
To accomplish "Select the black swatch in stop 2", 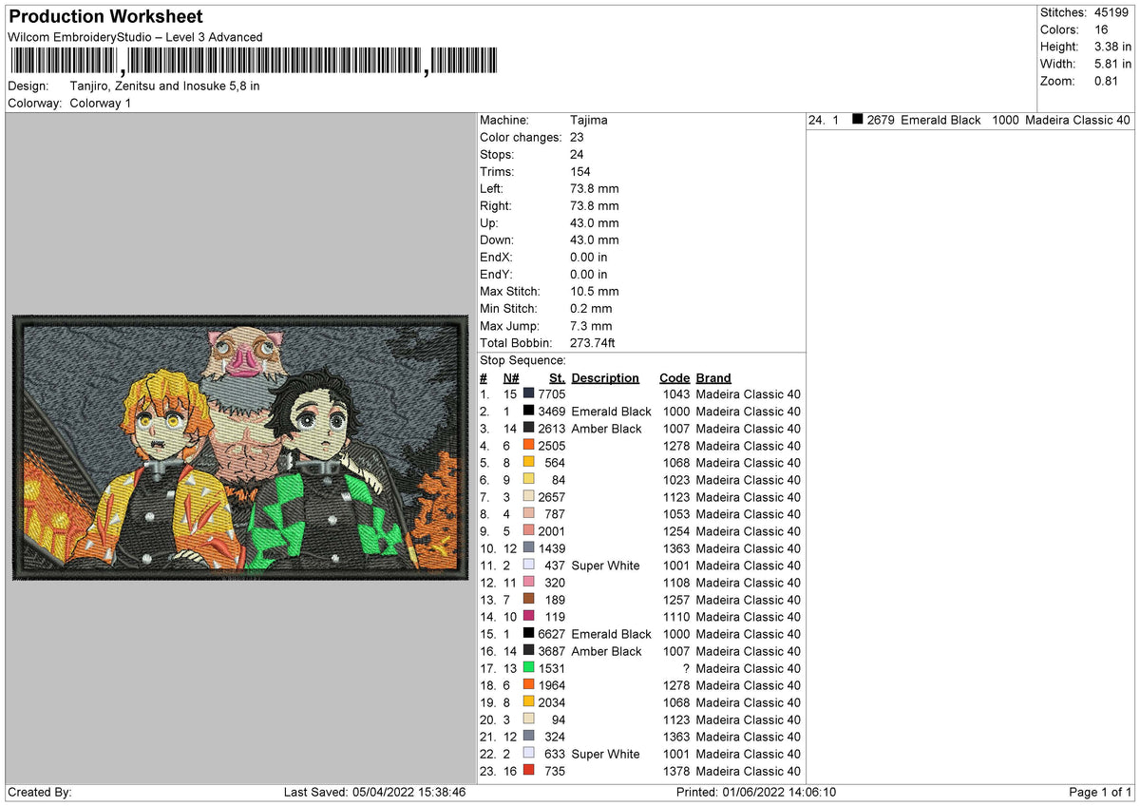I will (528, 412).
